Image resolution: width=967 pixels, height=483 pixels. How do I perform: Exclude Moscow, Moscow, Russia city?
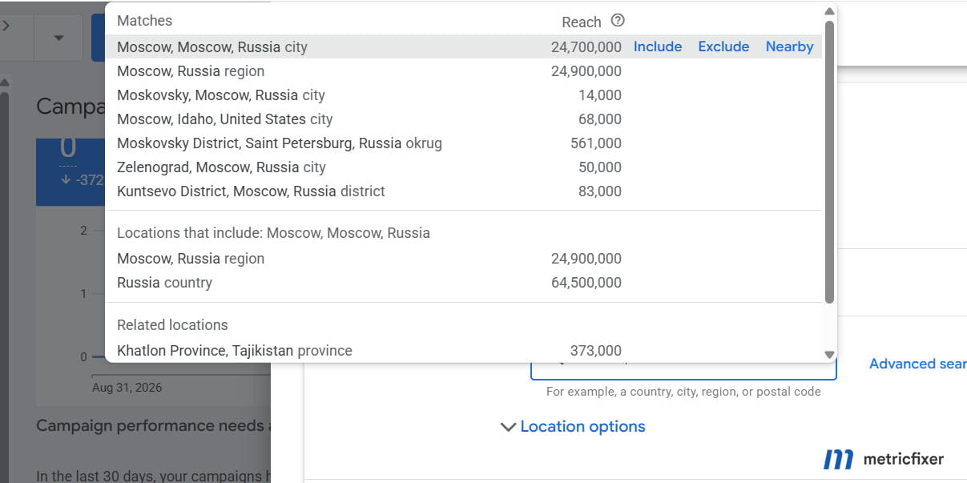point(723,46)
